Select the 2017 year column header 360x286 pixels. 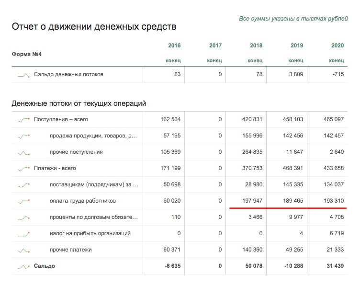coord(215,46)
